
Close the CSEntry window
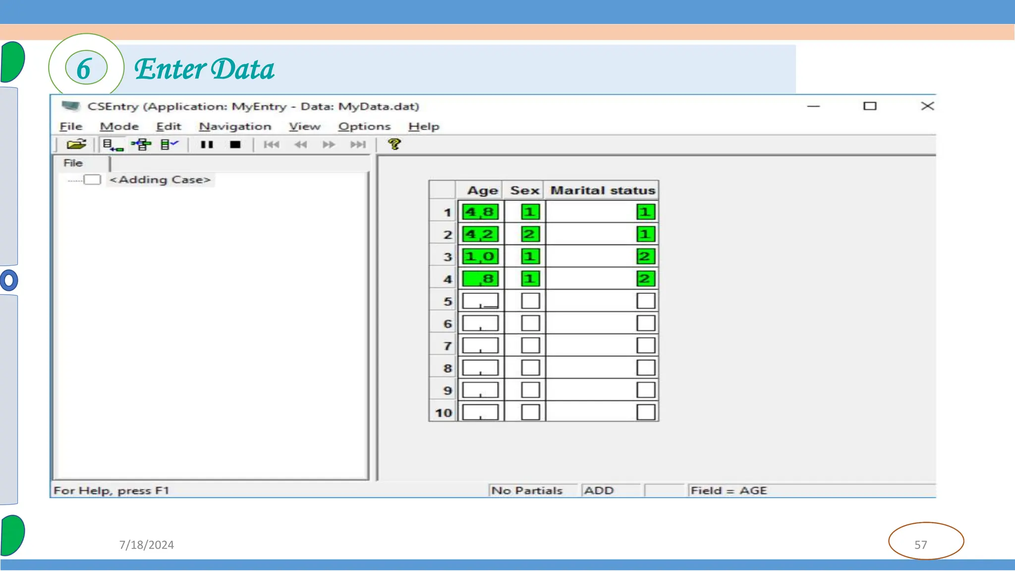coord(927,106)
